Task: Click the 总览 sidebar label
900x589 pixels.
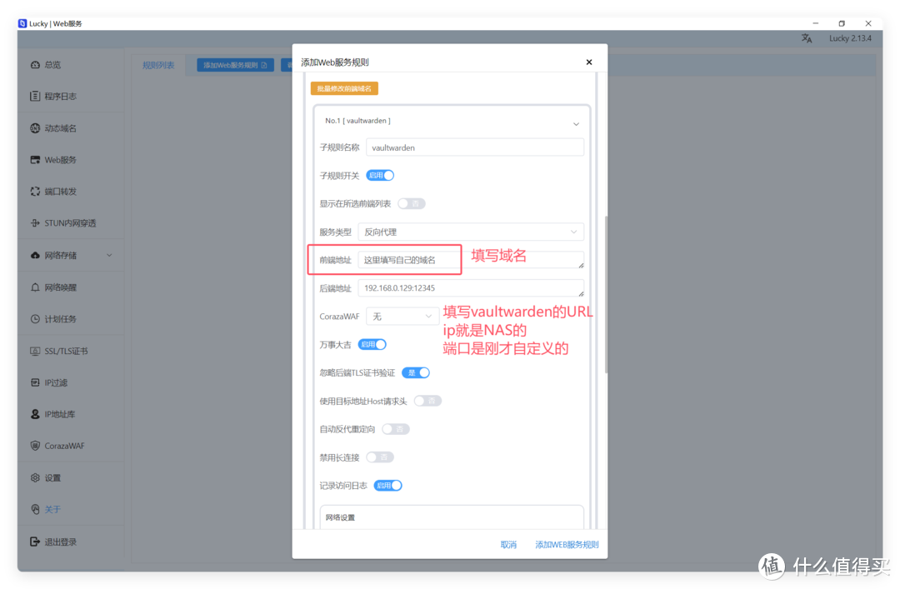Action: pyautogui.click(x=52, y=65)
